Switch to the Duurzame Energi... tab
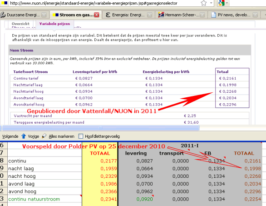The width and height of the screenshot is (266, 206). (x=23, y=15)
